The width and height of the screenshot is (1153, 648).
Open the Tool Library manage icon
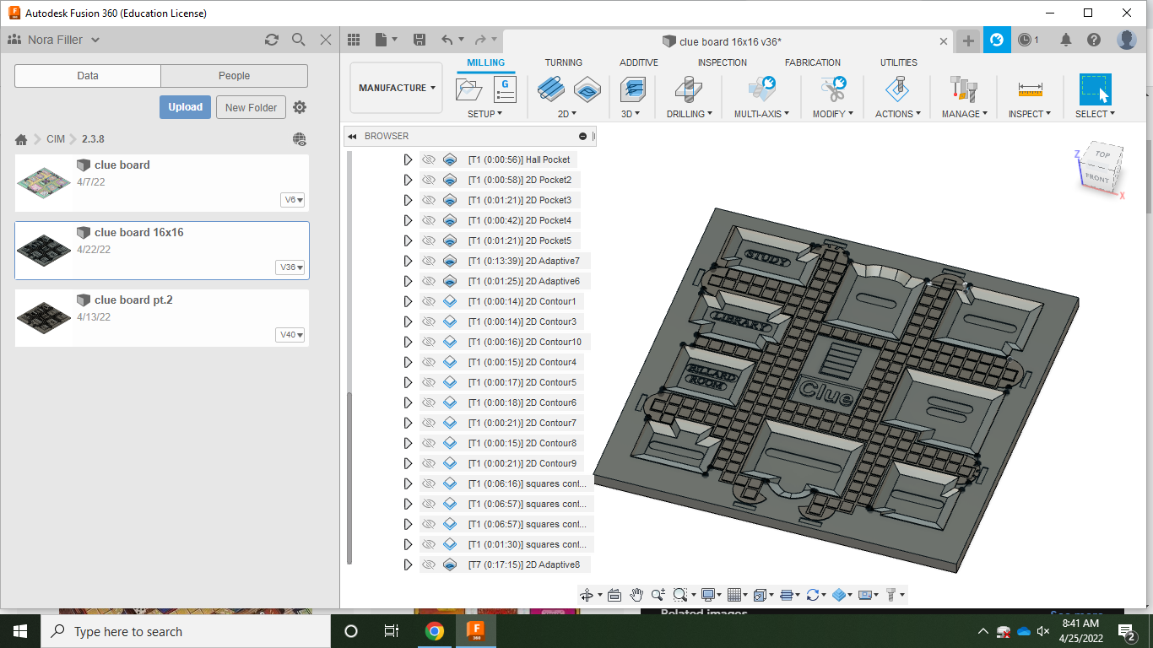click(x=963, y=89)
